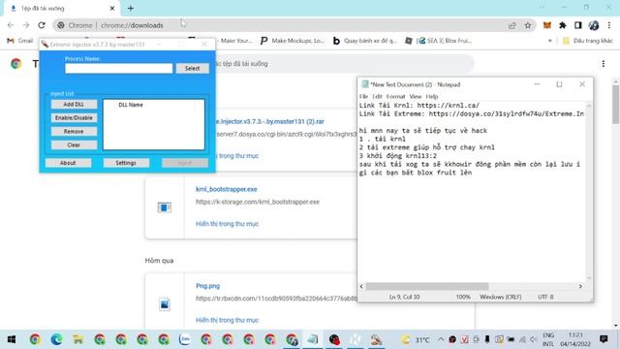
Task: Open the Notepad taskbar icon
Action: (313, 339)
